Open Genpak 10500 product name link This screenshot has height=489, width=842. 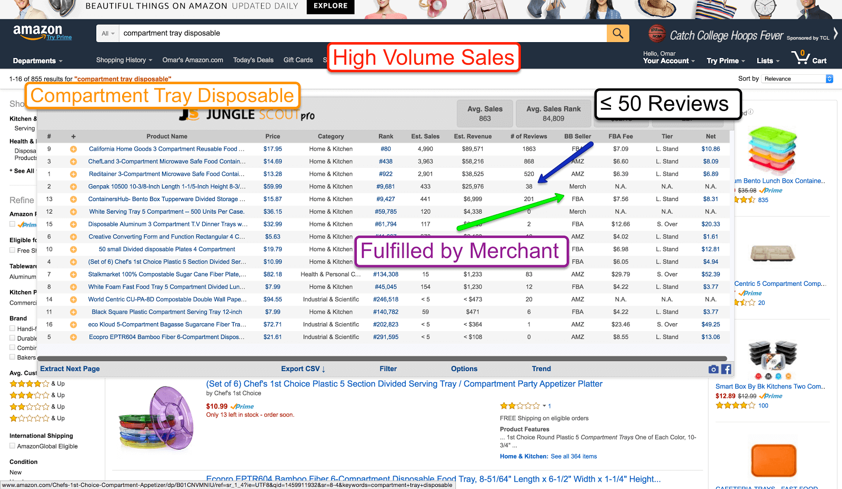click(167, 187)
